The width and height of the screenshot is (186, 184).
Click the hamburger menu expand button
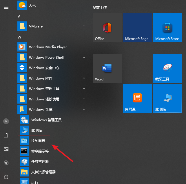pos(6,7)
